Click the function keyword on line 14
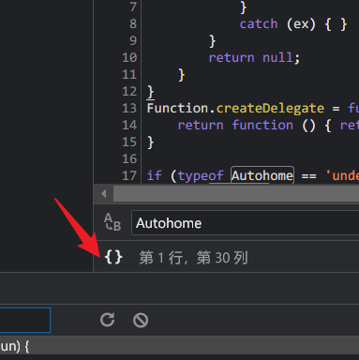The height and width of the screenshot is (360, 359). (x=262, y=125)
